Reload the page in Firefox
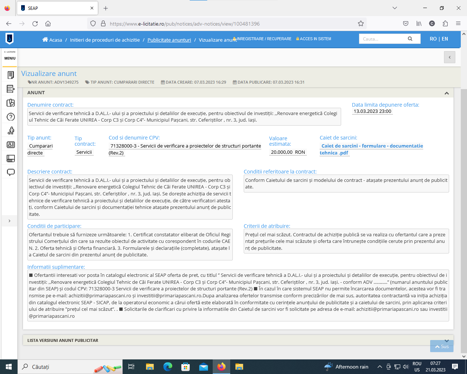Image resolution: width=467 pixels, height=374 pixels. click(35, 23)
